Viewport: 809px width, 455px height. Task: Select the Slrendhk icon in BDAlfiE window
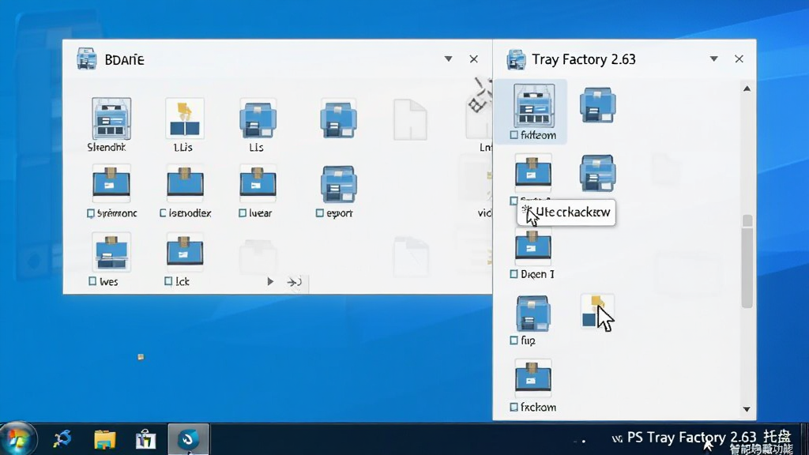tap(111, 118)
